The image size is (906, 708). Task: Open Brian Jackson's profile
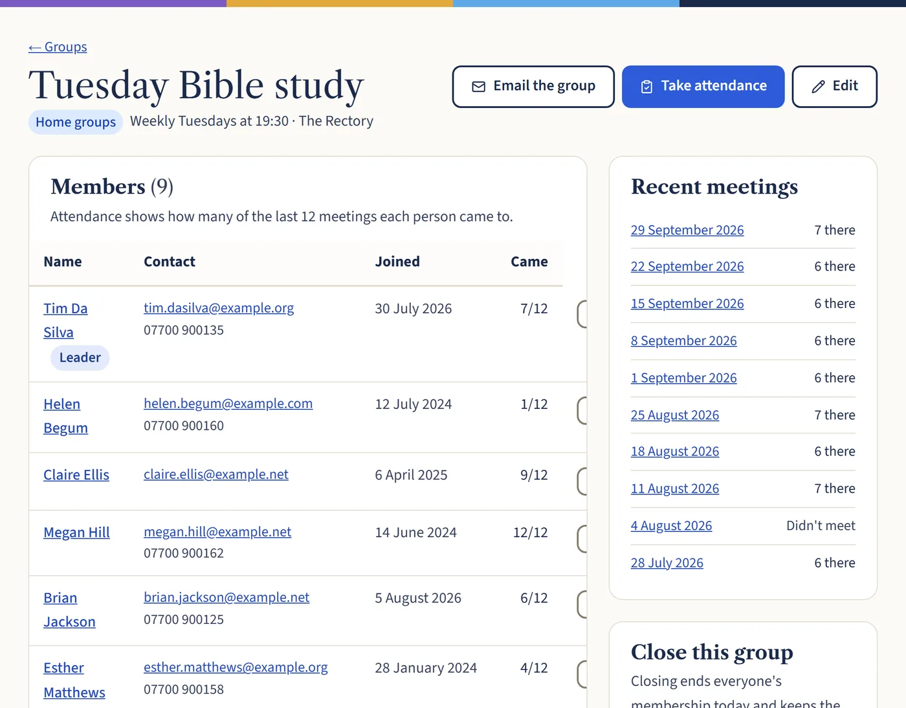pos(69,610)
